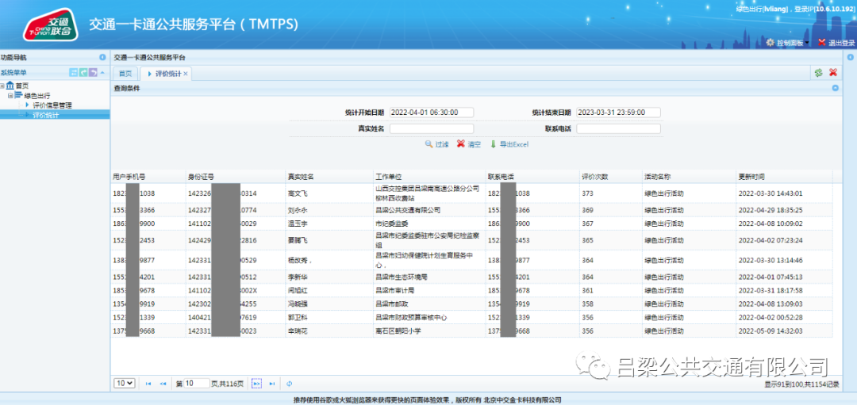The image size is (857, 405).
Task: Select 评价统计 in the navigation tree
Action: click(45, 115)
